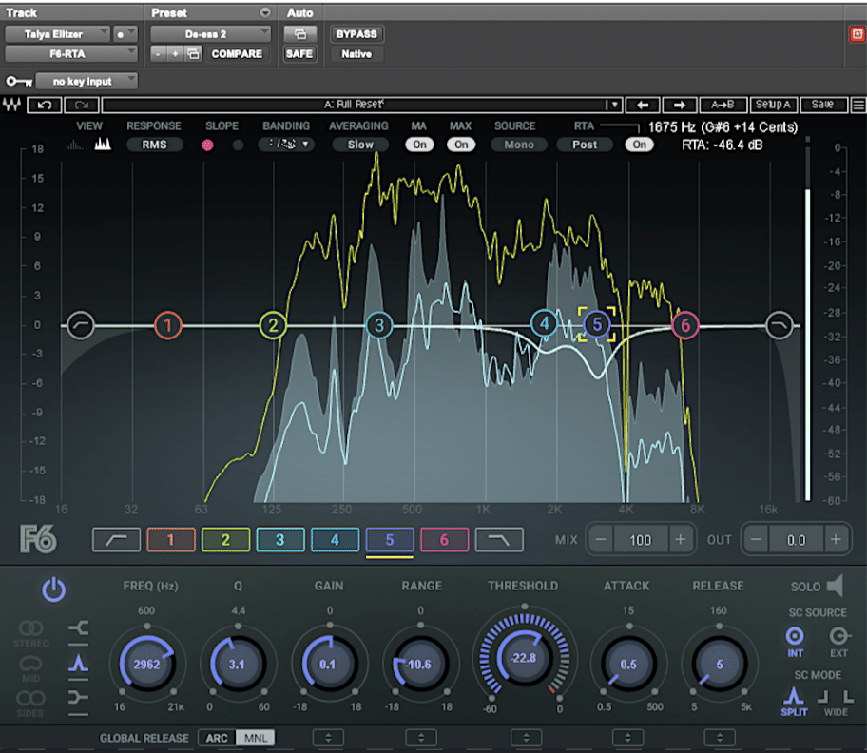Select band node 1 on the graph

click(168, 325)
